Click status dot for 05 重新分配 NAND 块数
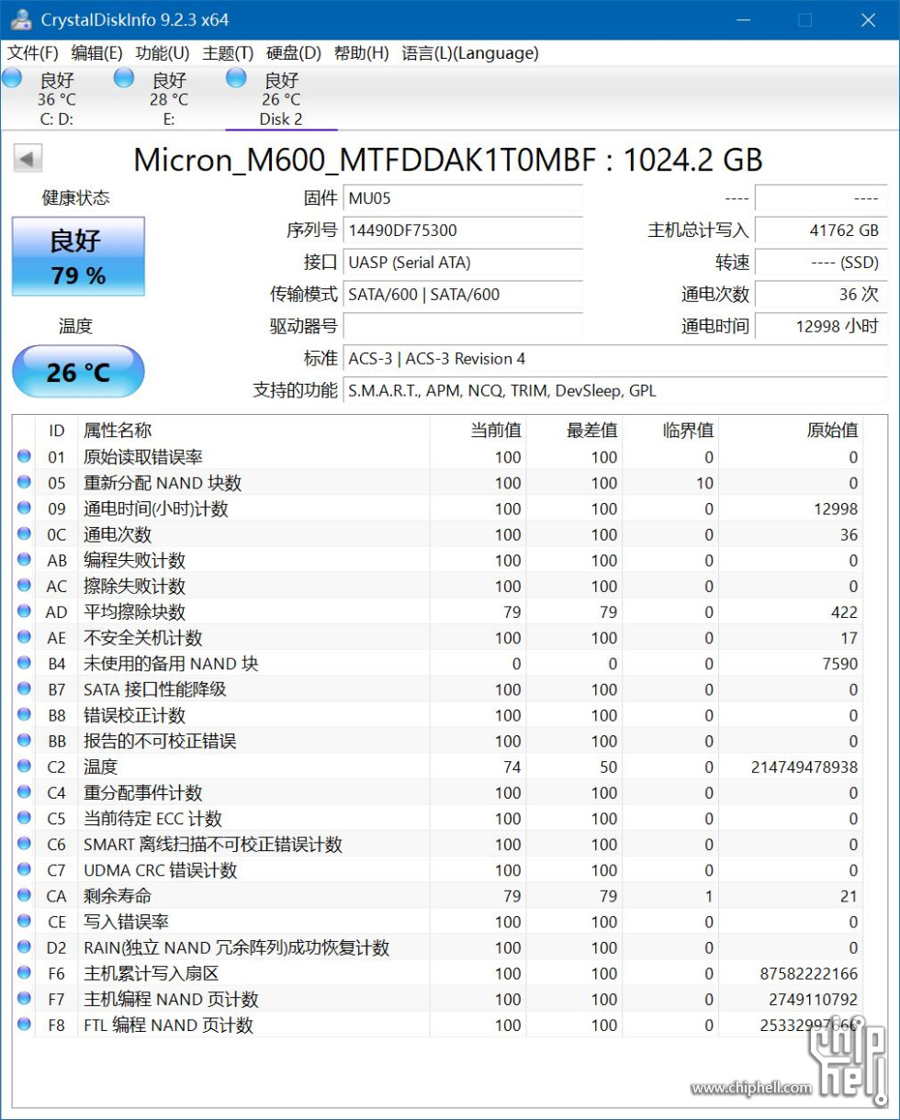This screenshot has width=900, height=1120. tap(24, 482)
